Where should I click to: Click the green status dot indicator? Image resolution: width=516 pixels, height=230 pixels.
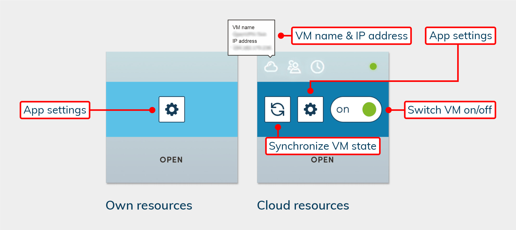(x=373, y=66)
